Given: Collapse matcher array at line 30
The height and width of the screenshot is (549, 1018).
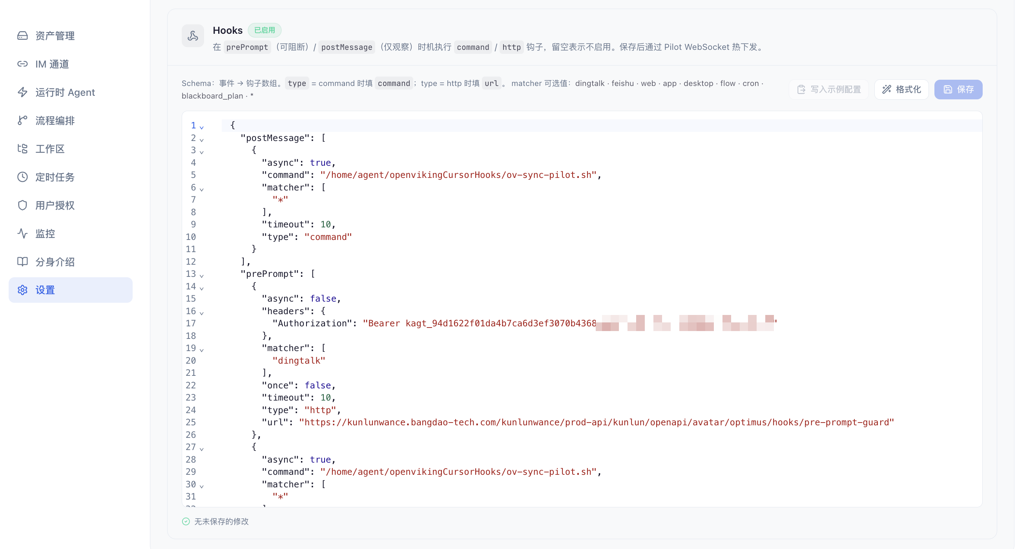Looking at the screenshot, I should pyautogui.click(x=202, y=486).
